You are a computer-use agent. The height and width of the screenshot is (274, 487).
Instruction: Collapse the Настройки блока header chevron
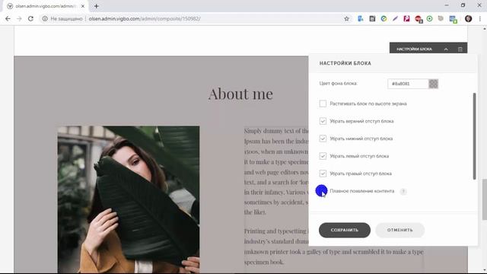446,49
